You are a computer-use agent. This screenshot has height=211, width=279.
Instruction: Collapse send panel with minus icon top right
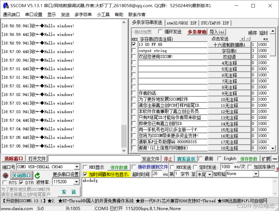point(276,158)
